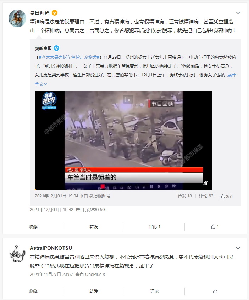
Task: Toggle picture-in-picture on the video
Action: click(128, 99)
